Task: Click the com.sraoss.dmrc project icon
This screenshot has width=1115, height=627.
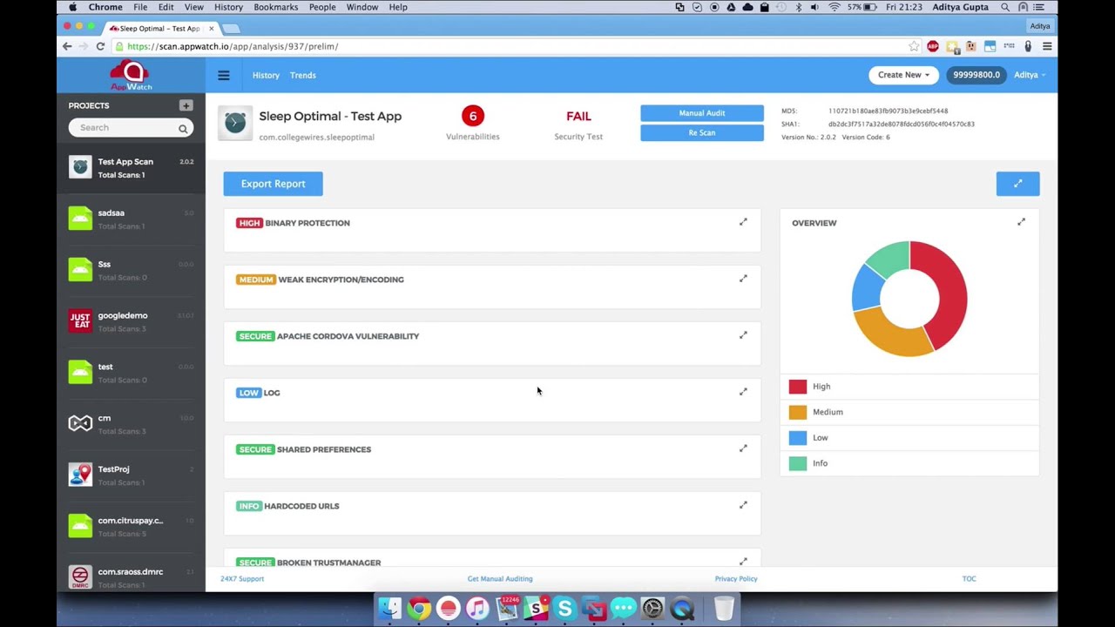Action: click(80, 576)
